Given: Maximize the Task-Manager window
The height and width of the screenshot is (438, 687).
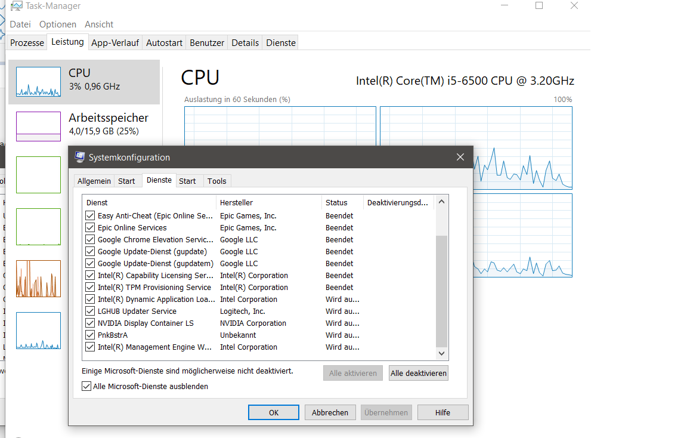Looking at the screenshot, I should click(539, 6).
